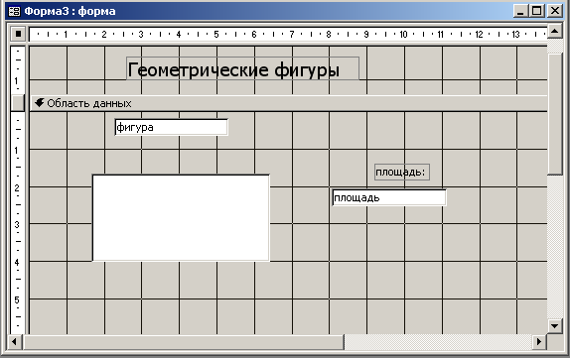The image size is (570, 358).
Task: Click the vertical scrollbar up arrow
Action: pyautogui.click(x=555, y=32)
